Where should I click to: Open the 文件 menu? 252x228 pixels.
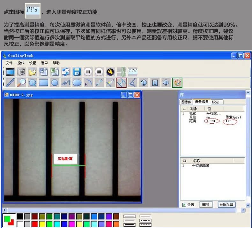(x=9, y=63)
